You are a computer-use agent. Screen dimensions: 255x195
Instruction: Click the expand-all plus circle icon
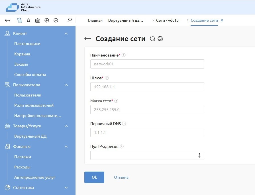pyautogui.click(x=47, y=20)
